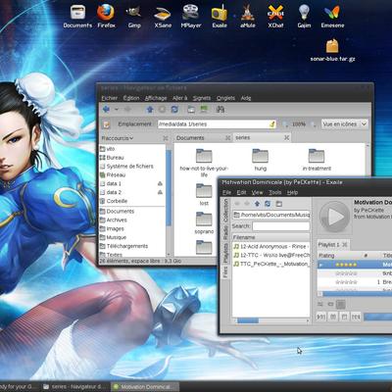
Task: Toggle dynamic playlist button in Exaile
Action: coord(340,305)
